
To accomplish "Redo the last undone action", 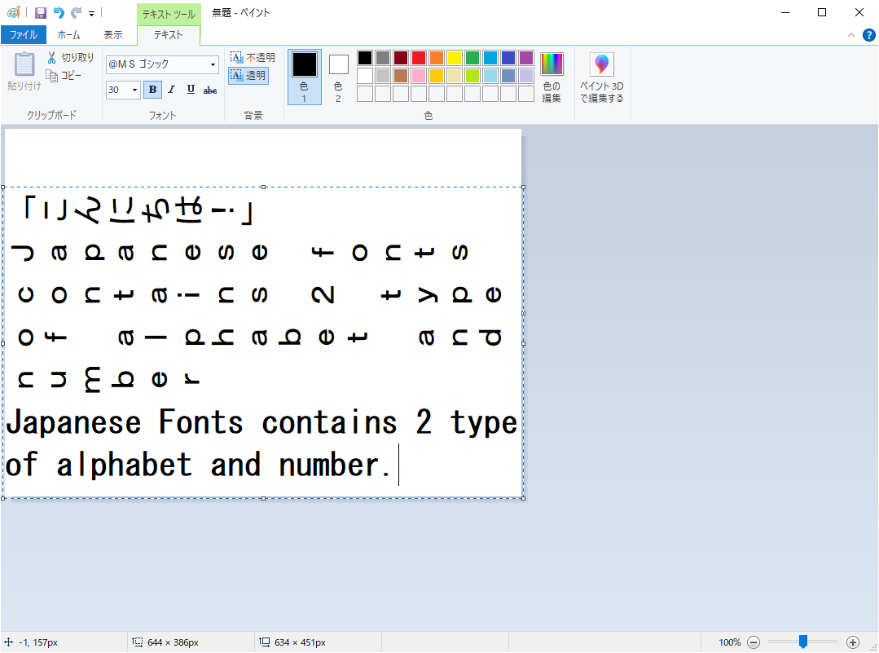I will (77, 12).
